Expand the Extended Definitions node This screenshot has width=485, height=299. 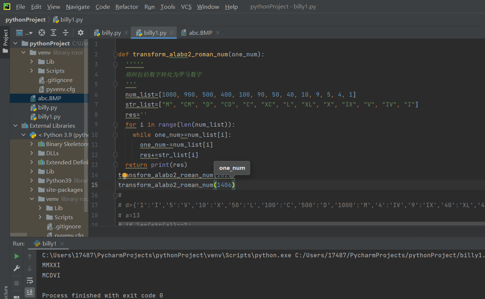point(32,162)
